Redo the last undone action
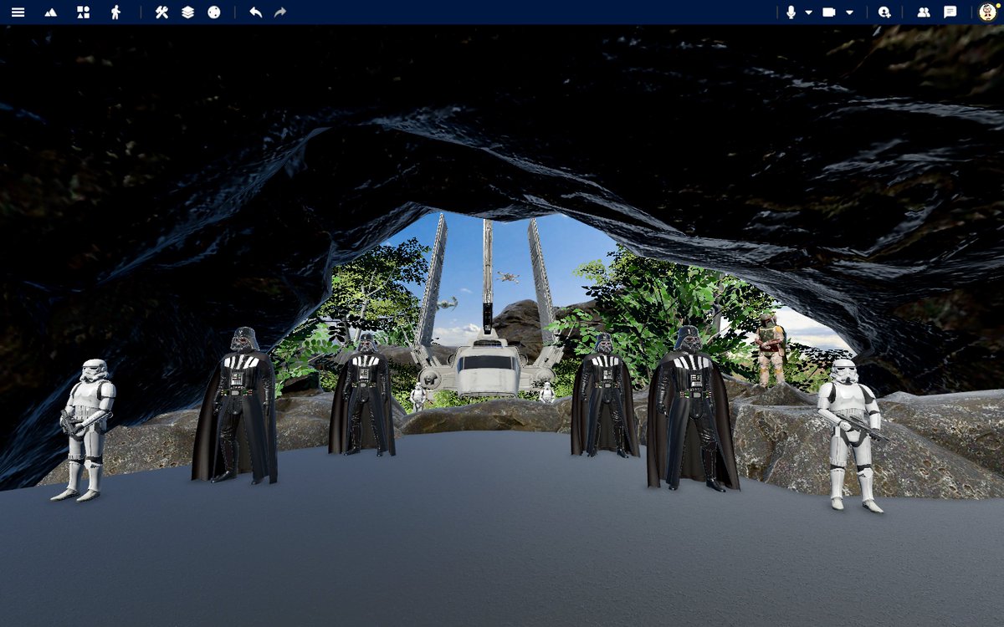The image size is (1004, 627). [x=280, y=13]
